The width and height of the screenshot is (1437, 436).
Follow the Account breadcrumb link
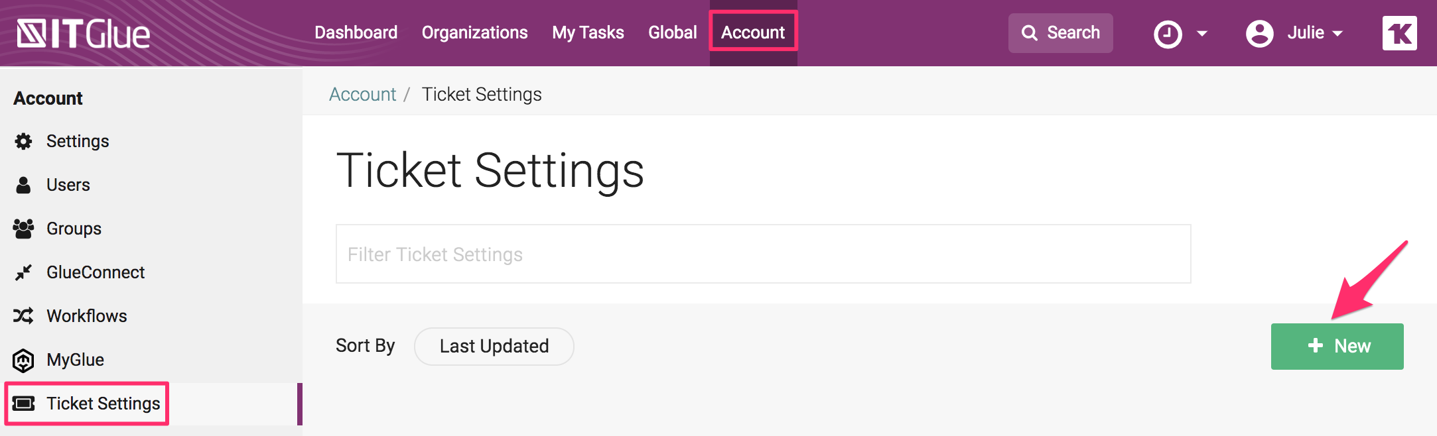tap(362, 93)
